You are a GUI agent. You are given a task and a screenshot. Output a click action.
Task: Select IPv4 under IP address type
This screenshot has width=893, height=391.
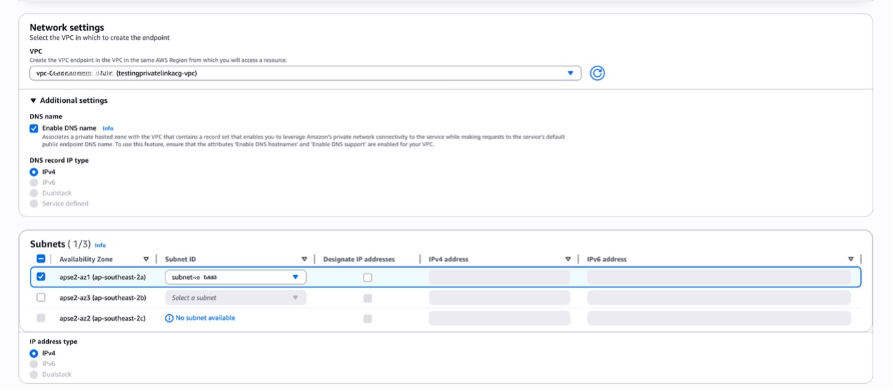[34, 353]
